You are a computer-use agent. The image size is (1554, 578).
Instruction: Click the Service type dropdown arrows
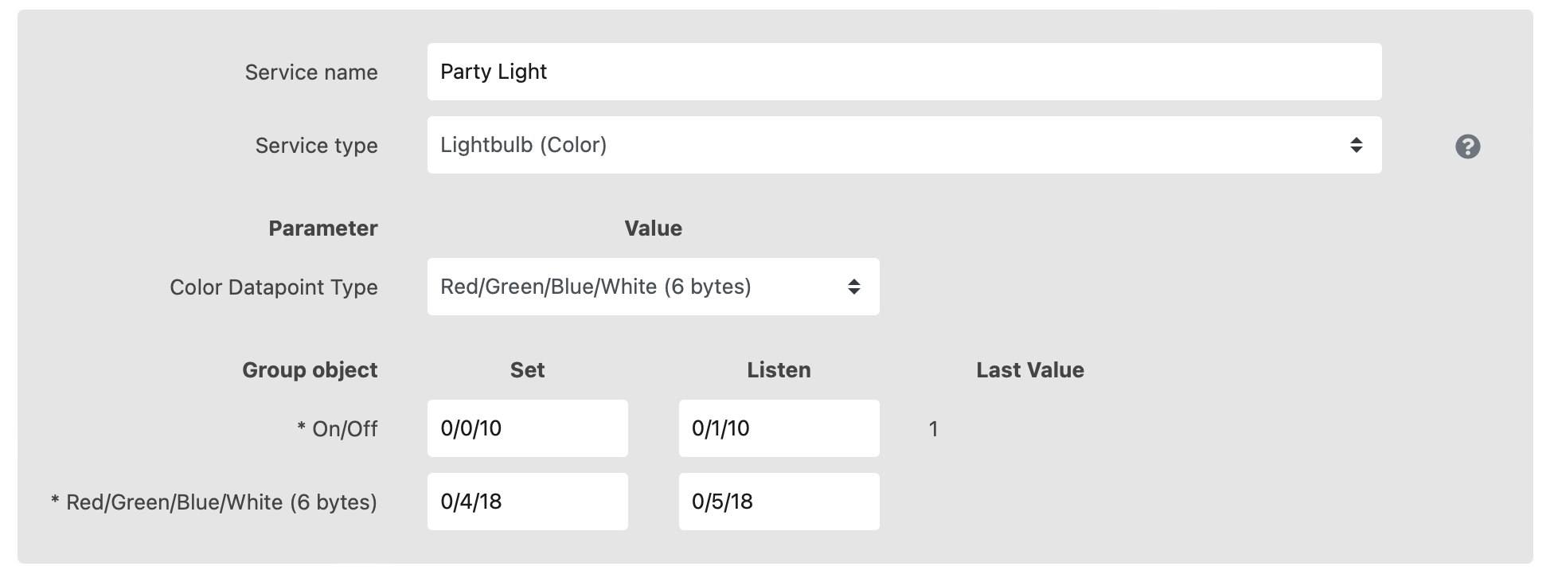tap(1356, 145)
